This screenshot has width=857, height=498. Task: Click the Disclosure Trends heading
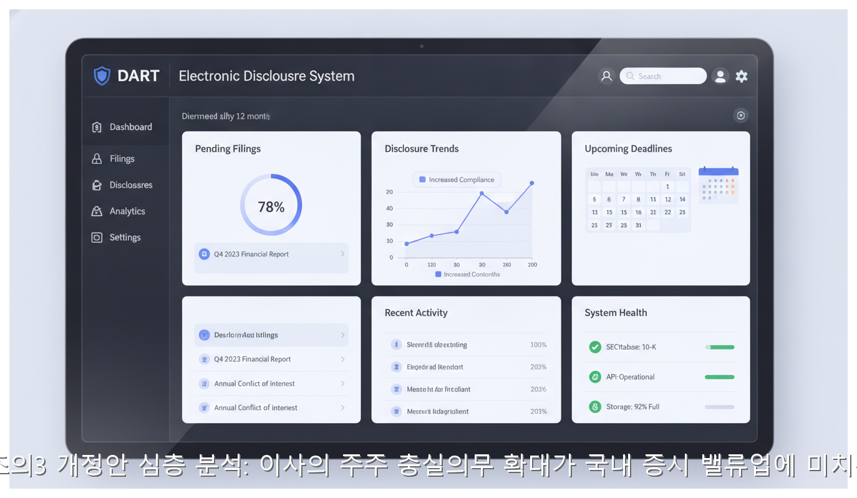tap(422, 149)
